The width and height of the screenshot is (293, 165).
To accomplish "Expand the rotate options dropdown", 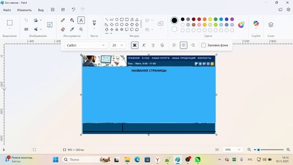I will point(41,20).
